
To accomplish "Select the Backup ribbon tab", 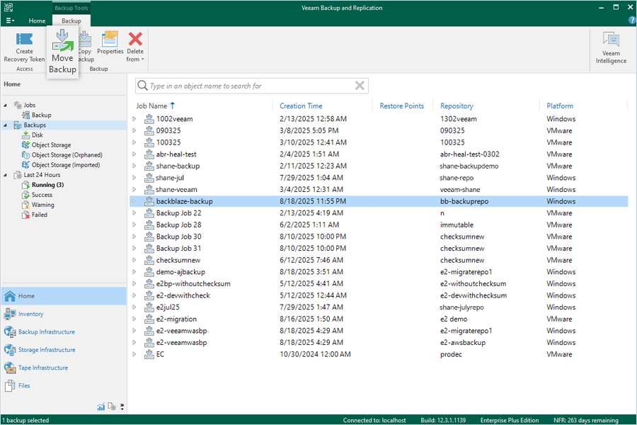I will 71,21.
